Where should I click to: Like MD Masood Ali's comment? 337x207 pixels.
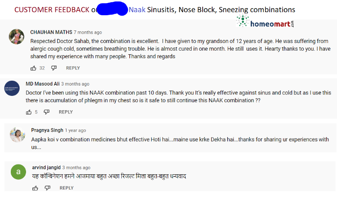(29, 112)
